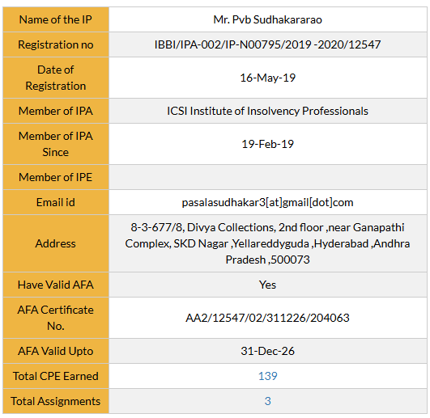Click the Name of the IP label
The image size is (430, 418).
point(56,19)
